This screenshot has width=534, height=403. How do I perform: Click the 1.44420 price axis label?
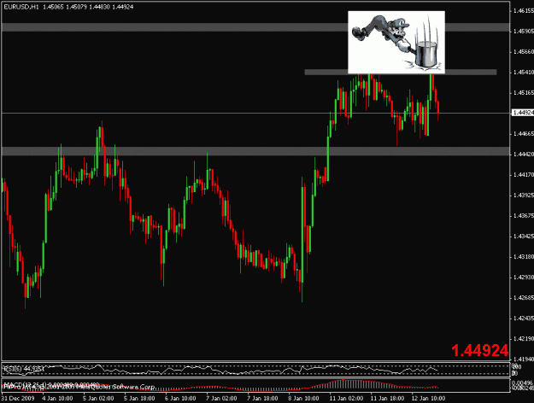(524, 155)
